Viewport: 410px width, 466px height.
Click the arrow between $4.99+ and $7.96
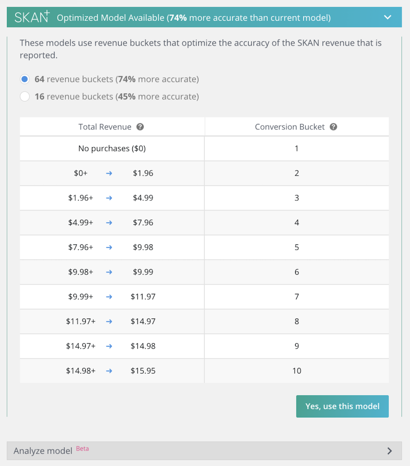(109, 222)
